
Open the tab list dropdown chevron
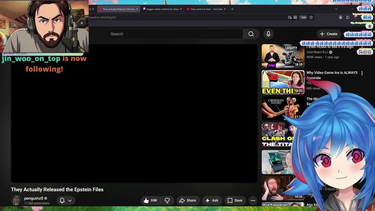(336, 9)
